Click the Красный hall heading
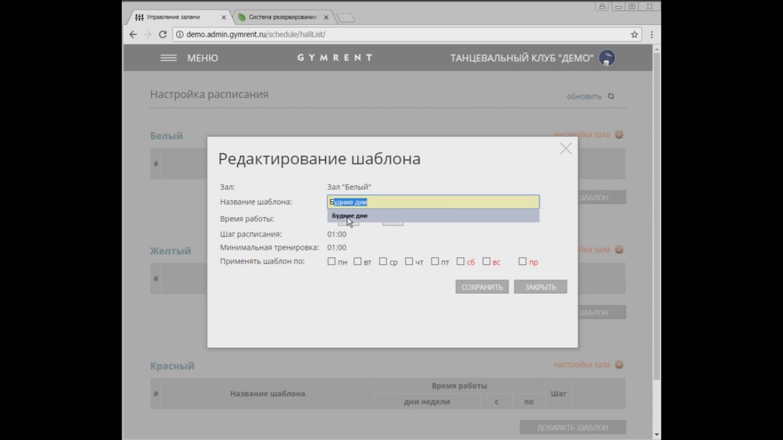The width and height of the screenshot is (783, 440). (x=173, y=365)
